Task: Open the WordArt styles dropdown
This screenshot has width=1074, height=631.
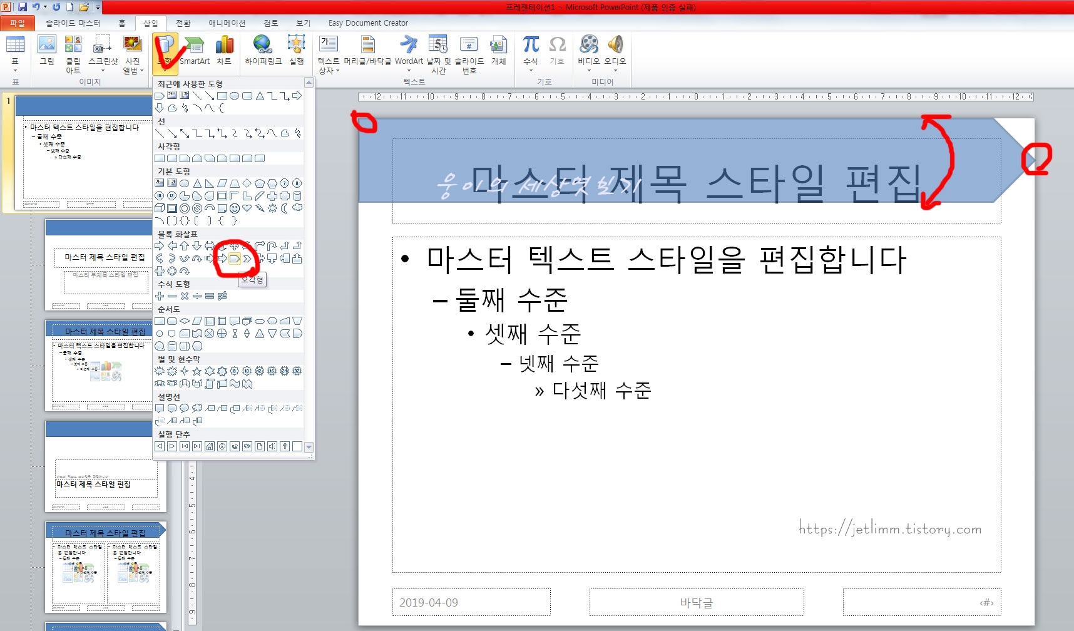Action: pyautogui.click(x=409, y=70)
